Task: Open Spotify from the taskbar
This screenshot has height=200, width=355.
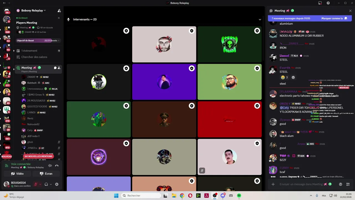Action: tap(239, 196)
